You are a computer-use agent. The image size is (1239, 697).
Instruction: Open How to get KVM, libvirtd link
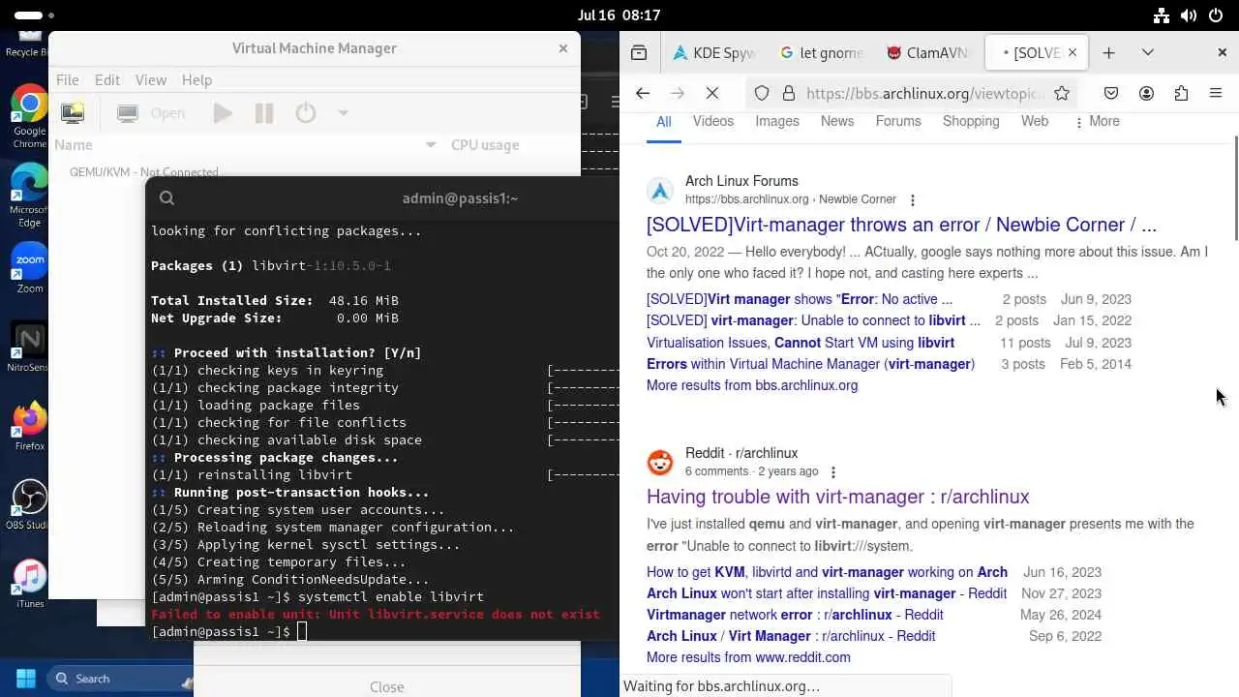(x=827, y=572)
